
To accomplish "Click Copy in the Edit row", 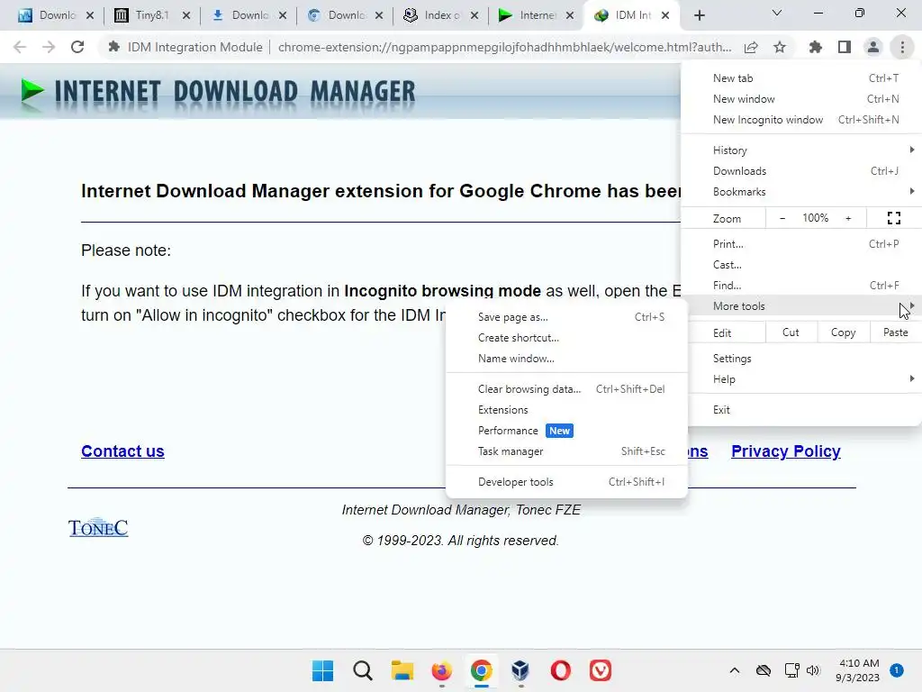I will 843,332.
